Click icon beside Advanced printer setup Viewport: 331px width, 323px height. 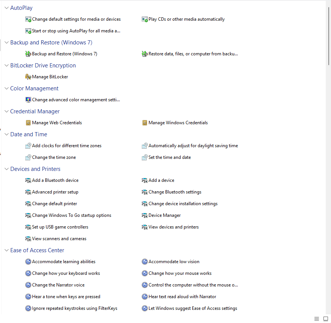coord(28,192)
